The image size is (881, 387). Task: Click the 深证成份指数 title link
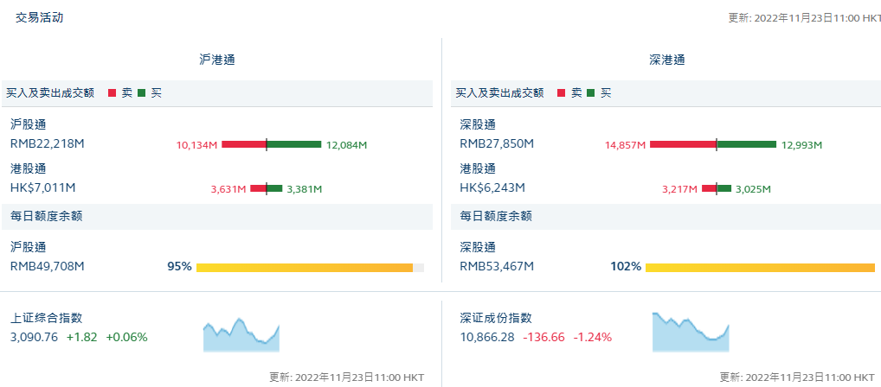tap(495, 319)
